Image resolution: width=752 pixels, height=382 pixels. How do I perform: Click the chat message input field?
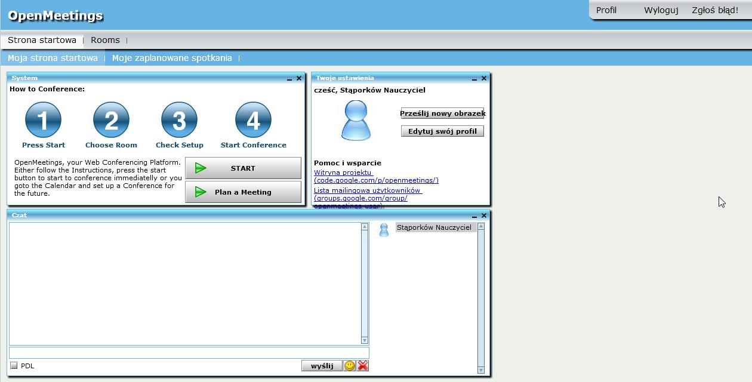[x=189, y=353]
